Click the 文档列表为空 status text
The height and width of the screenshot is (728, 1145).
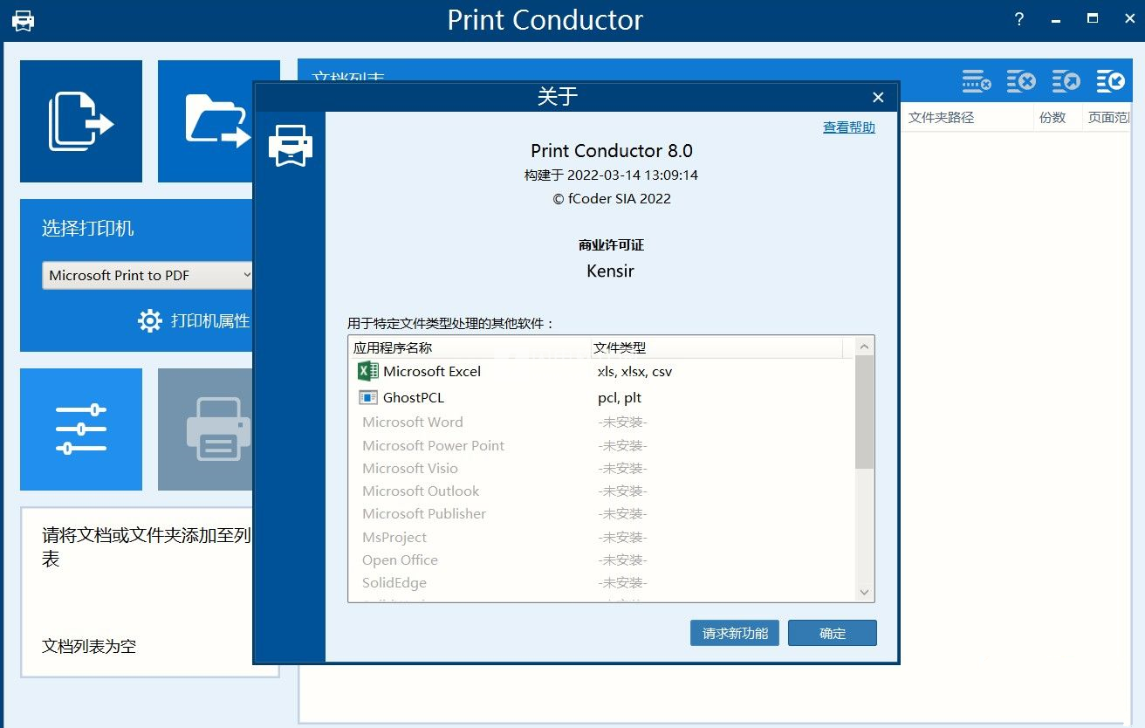click(89, 646)
